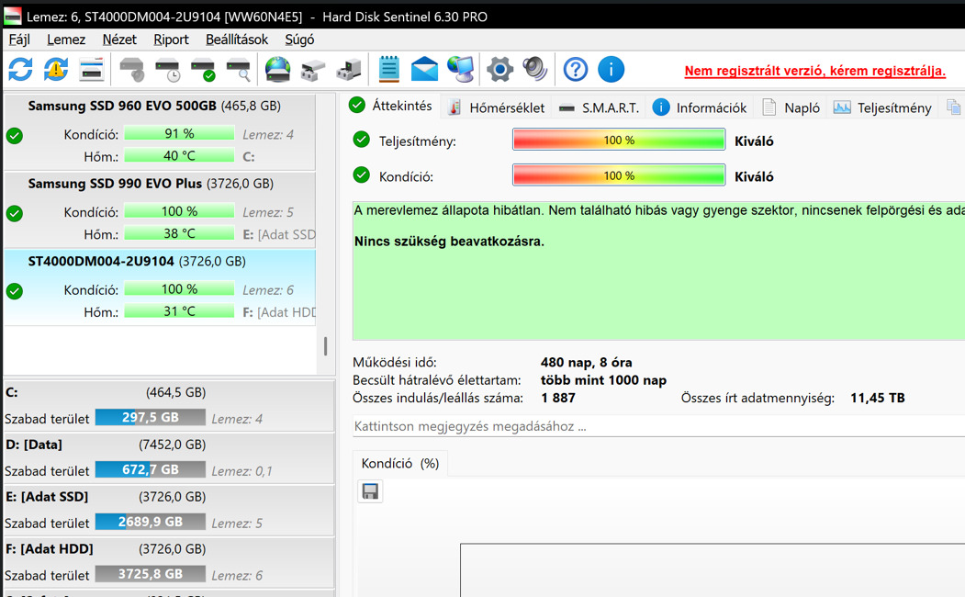Screen dimensions: 965x597
Task: Click the 'Nincs szükség beavatkozásra.' status text
Action: [x=449, y=242]
